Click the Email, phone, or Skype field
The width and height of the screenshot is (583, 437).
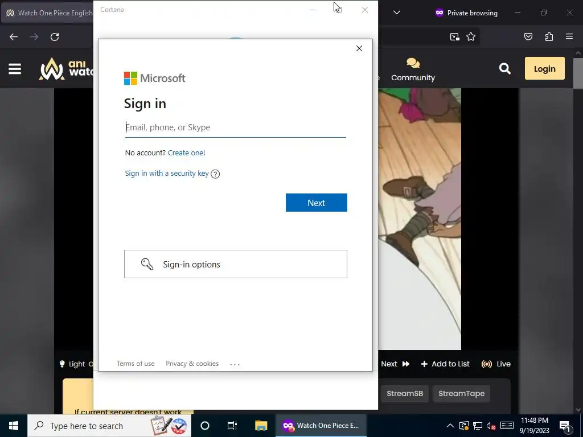[235, 127]
